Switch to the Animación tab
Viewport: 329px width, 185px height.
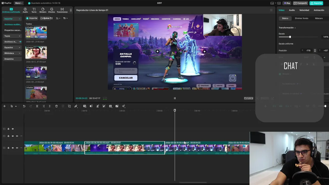[x=319, y=10]
